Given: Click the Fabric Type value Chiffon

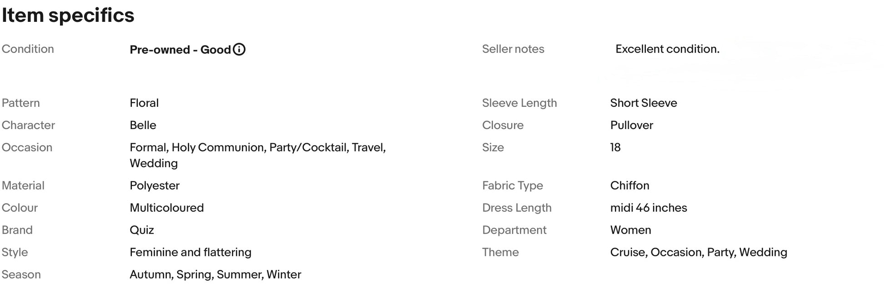Looking at the screenshot, I should point(630,185).
